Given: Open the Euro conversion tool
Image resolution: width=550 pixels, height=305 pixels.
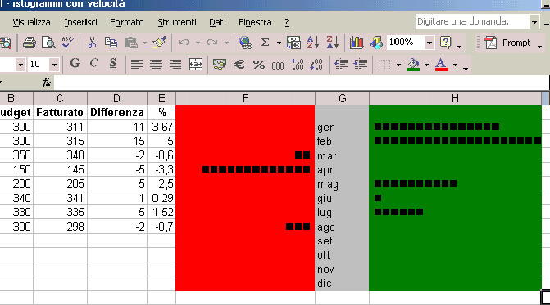Looking at the screenshot, I should (293, 43).
